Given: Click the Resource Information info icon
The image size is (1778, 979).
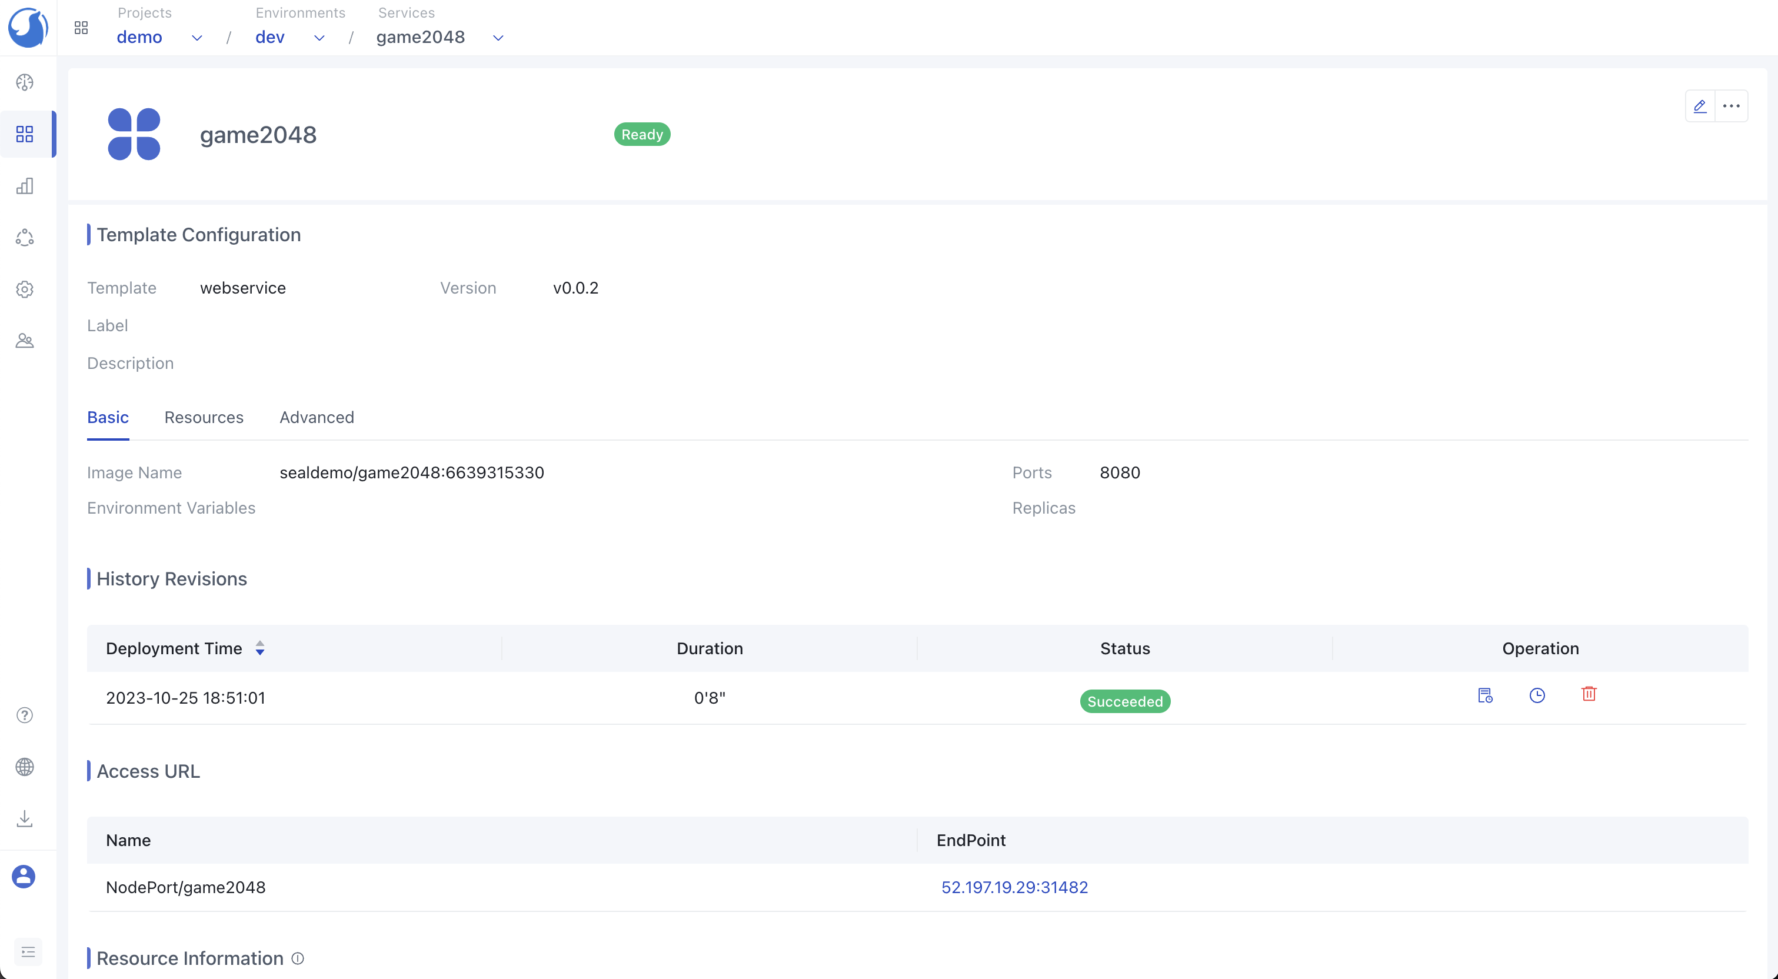Looking at the screenshot, I should click(298, 958).
